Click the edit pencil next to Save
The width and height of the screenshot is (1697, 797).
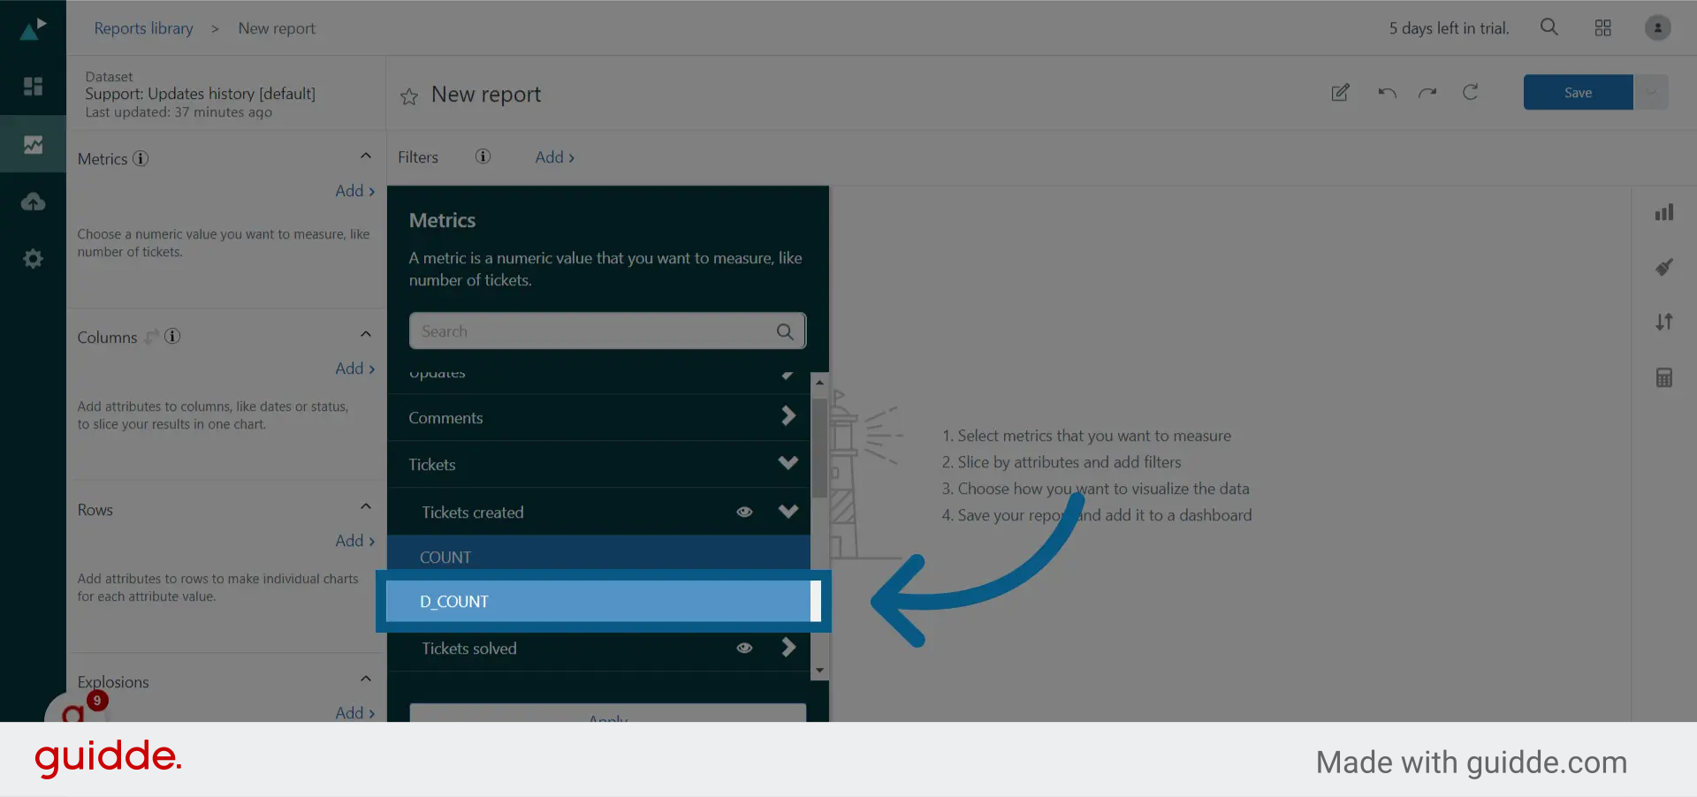(1340, 93)
